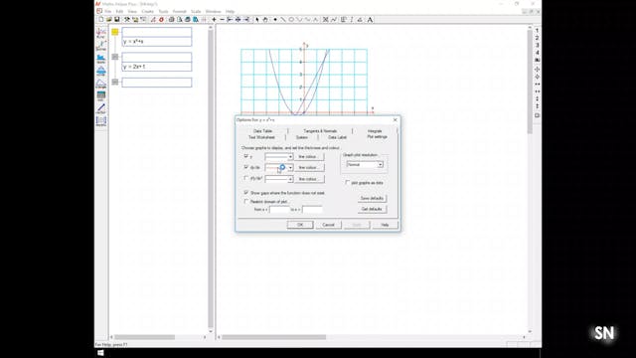This screenshot has height=358, width=636.
Task: Choose line colour for second derivative graph
Action: (x=309, y=179)
